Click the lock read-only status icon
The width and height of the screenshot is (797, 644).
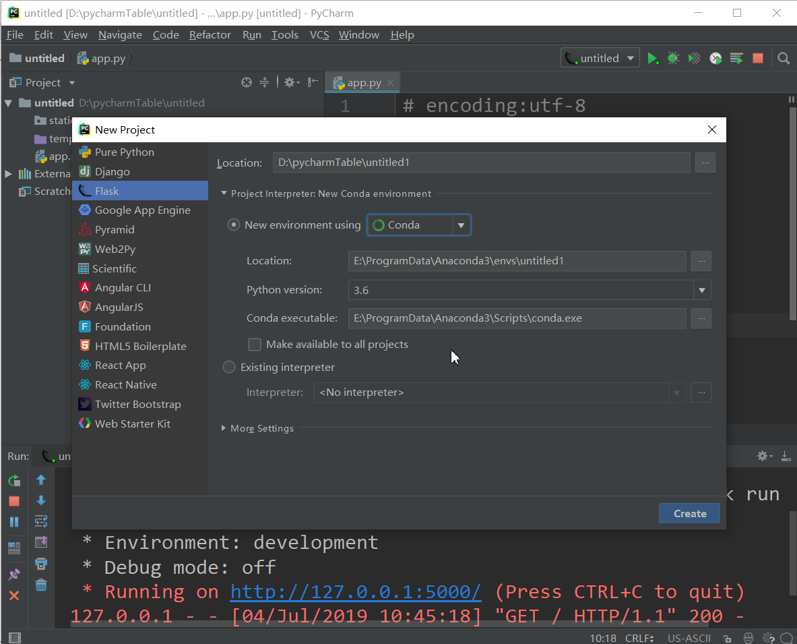(x=728, y=639)
